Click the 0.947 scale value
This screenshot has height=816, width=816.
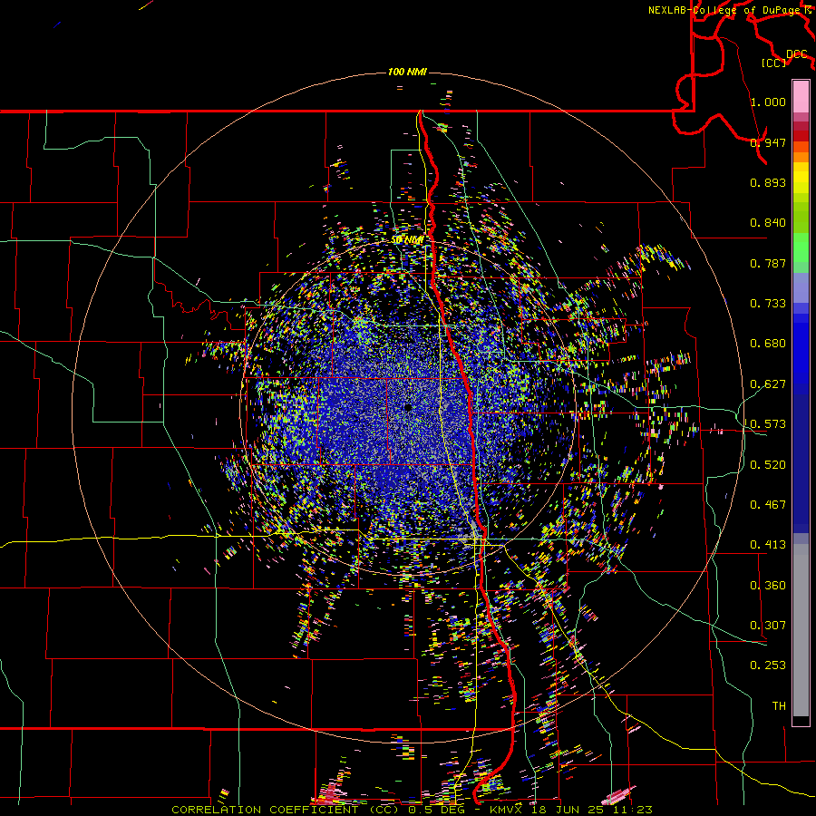tap(768, 142)
